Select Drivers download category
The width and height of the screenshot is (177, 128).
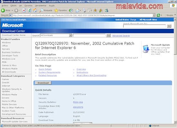coord(5,98)
